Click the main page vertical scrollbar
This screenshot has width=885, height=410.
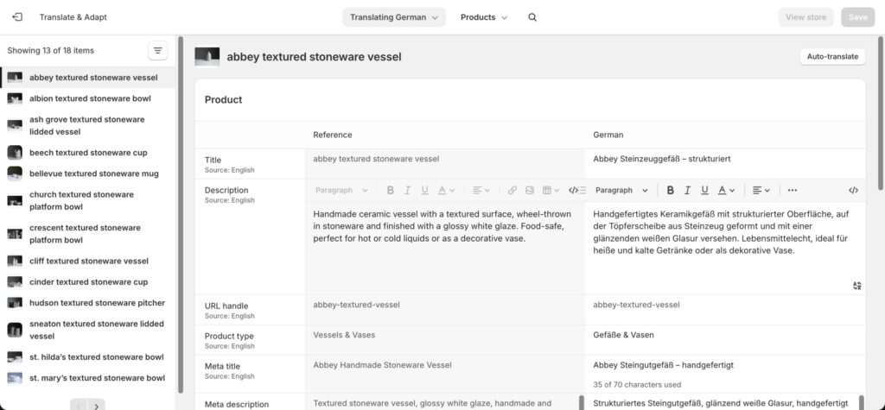point(881,113)
